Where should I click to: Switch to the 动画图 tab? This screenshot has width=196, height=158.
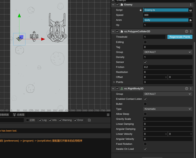[19, 115]
